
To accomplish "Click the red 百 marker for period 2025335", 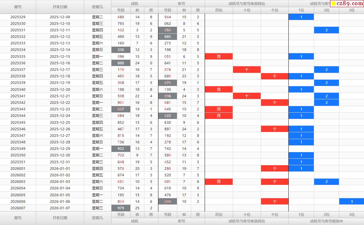I will pyautogui.click(x=219, y=56).
